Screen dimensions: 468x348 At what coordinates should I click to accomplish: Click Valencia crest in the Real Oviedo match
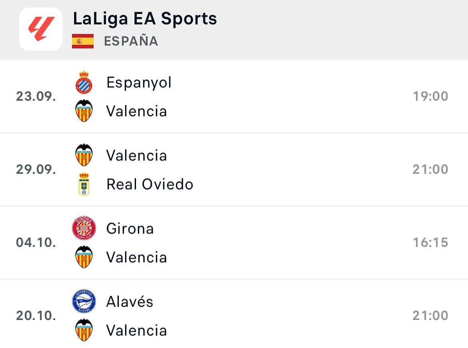(84, 155)
